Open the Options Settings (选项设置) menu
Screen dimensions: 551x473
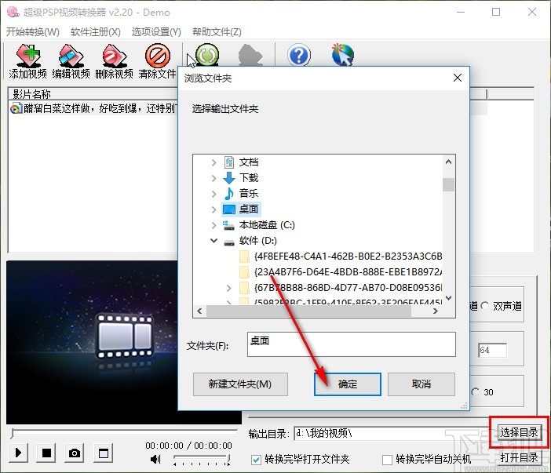[156, 32]
